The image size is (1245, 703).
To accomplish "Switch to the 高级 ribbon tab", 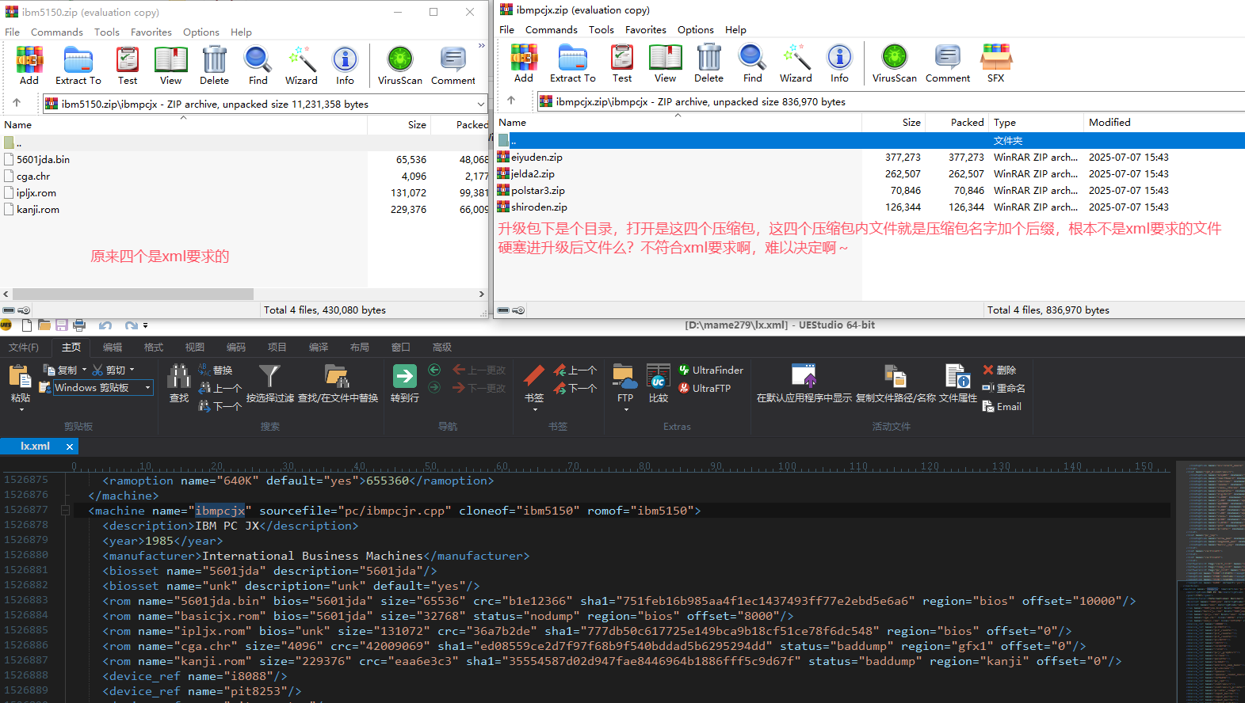I will (442, 348).
